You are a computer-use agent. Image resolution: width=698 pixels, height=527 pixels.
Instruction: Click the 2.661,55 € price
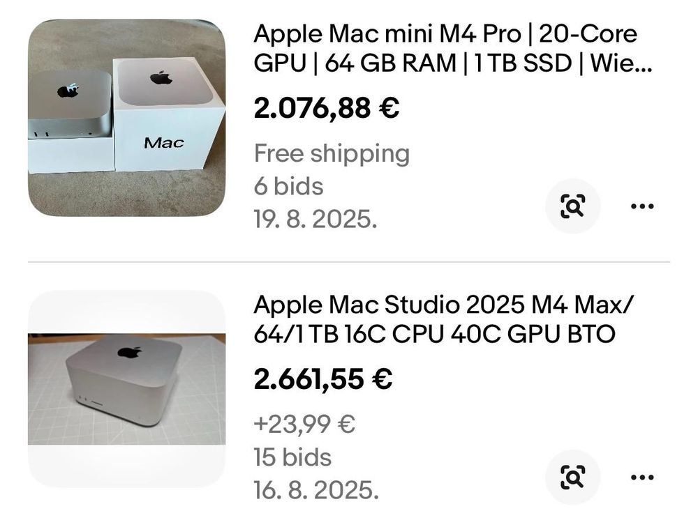(322, 379)
